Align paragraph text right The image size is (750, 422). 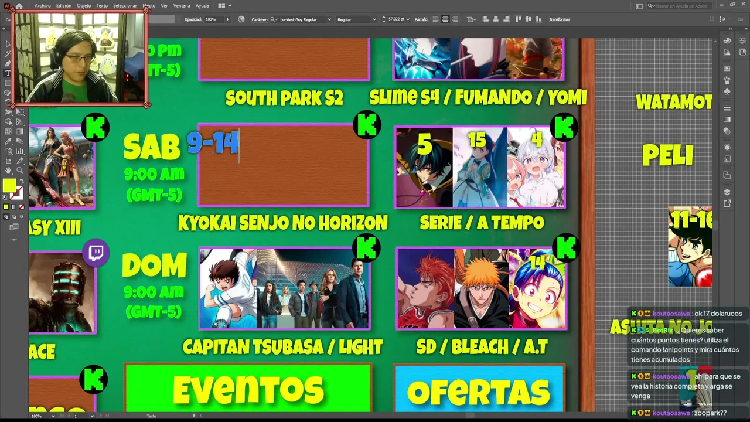[455, 19]
